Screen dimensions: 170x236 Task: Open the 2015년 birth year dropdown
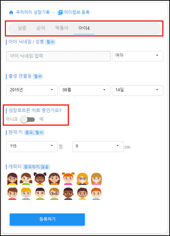(32, 91)
